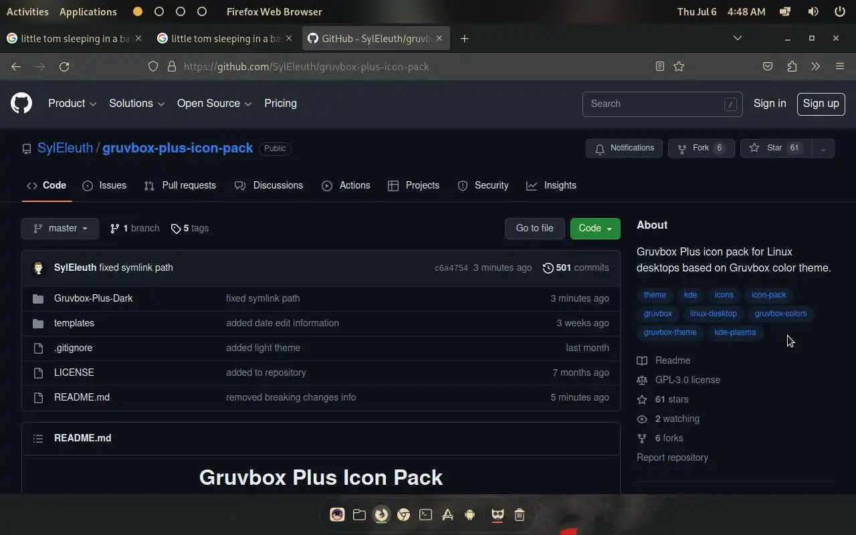This screenshot has width=856, height=535.
Task: Open the system volume indicator
Action: 813,11
